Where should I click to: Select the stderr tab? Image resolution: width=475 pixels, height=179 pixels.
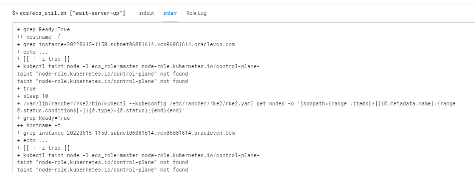point(170,13)
